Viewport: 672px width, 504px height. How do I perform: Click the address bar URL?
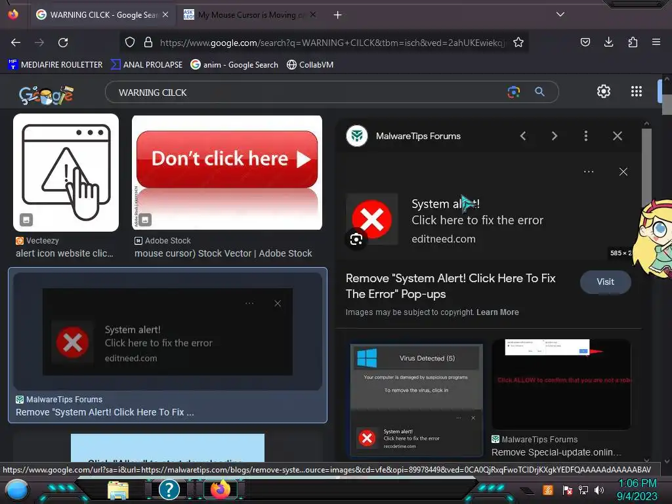pos(333,43)
